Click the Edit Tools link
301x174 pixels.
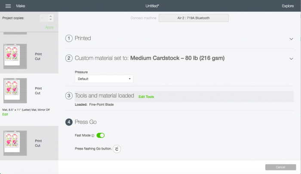coord(146,97)
